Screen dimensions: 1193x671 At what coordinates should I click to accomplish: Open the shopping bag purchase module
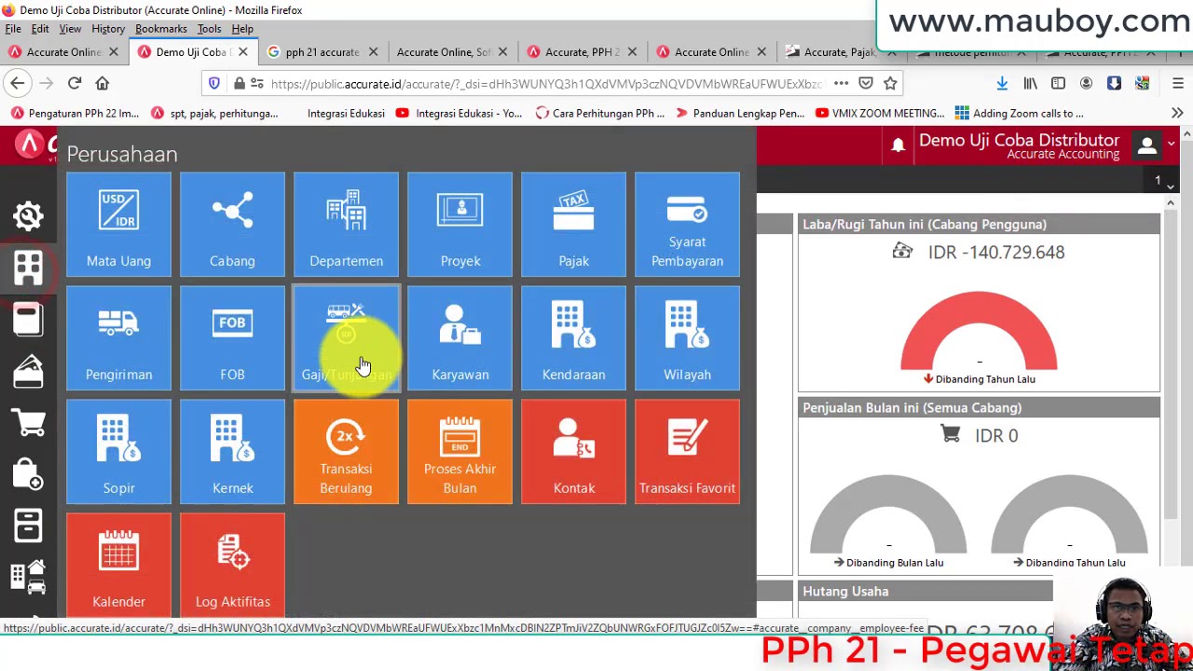pyautogui.click(x=28, y=473)
